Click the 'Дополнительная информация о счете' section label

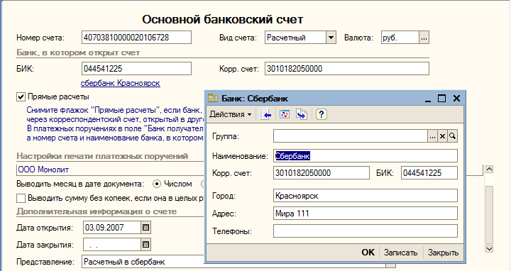tap(97, 211)
